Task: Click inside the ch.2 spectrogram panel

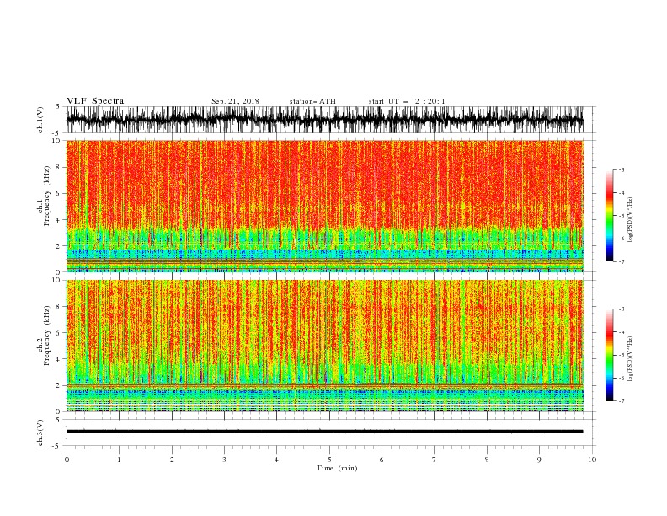Action: pyautogui.click(x=324, y=346)
